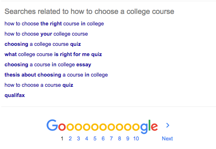Image resolution: width=216 pixels, height=149 pixels.
Task: Jump to results page 4
Action: (x=87, y=139)
